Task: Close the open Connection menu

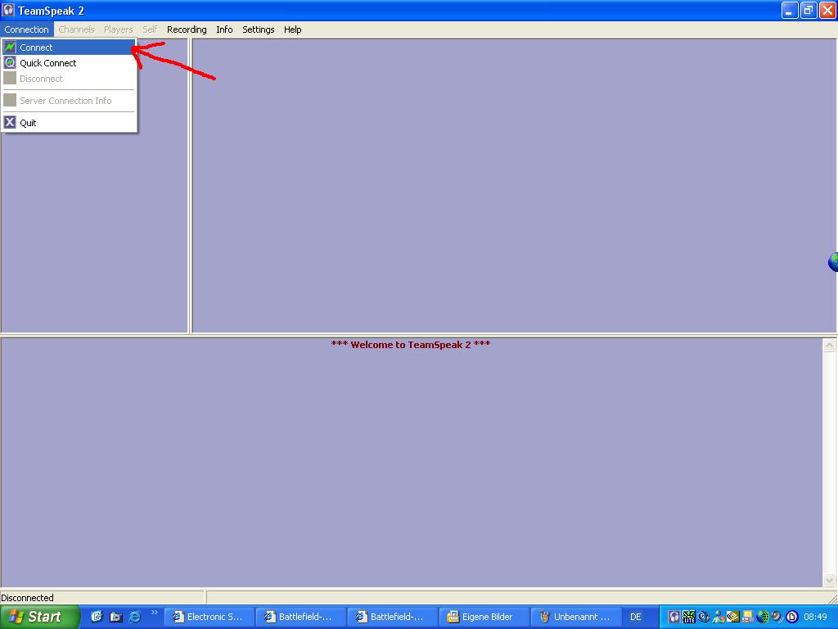Action: (x=27, y=29)
